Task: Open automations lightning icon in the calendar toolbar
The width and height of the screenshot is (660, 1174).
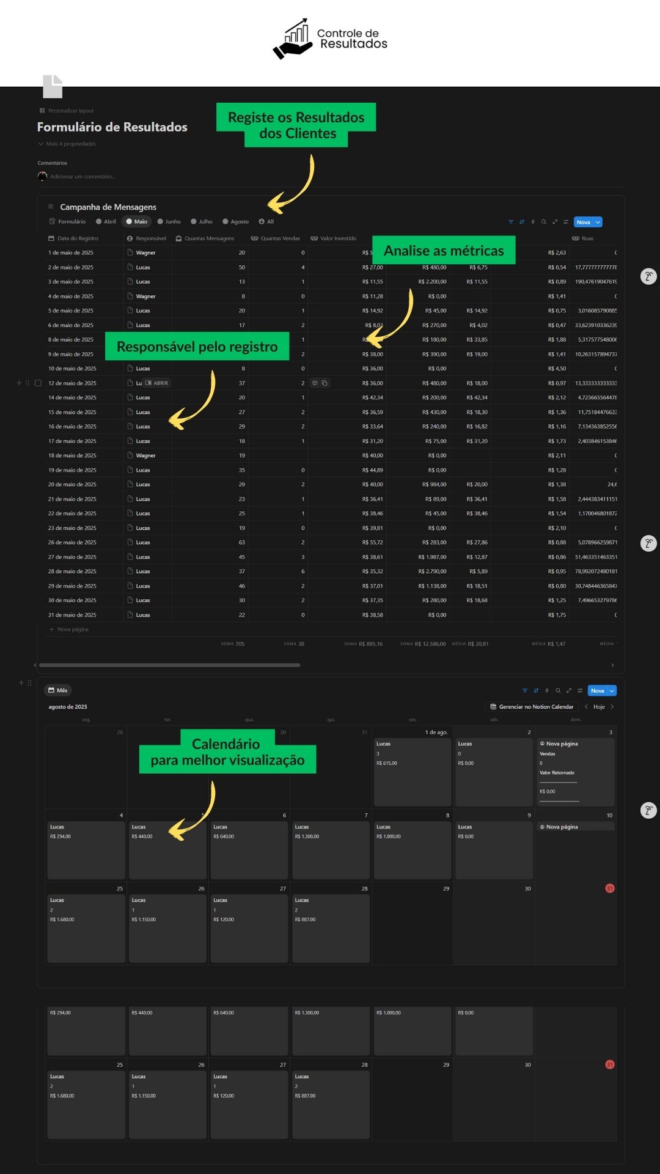Action: pyautogui.click(x=547, y=690)
